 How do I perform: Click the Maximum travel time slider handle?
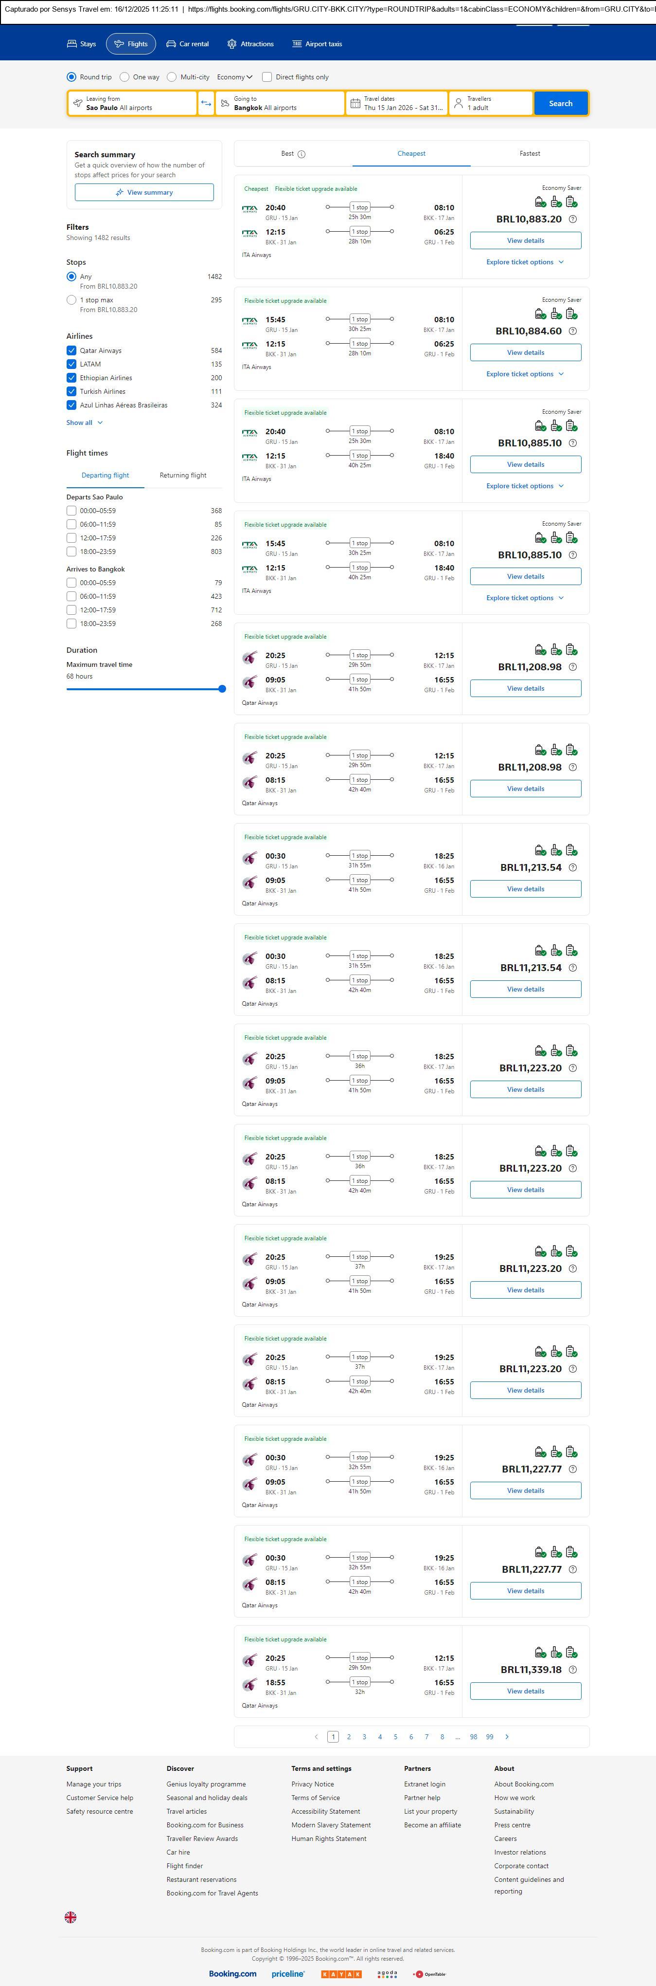click(222, 689)
